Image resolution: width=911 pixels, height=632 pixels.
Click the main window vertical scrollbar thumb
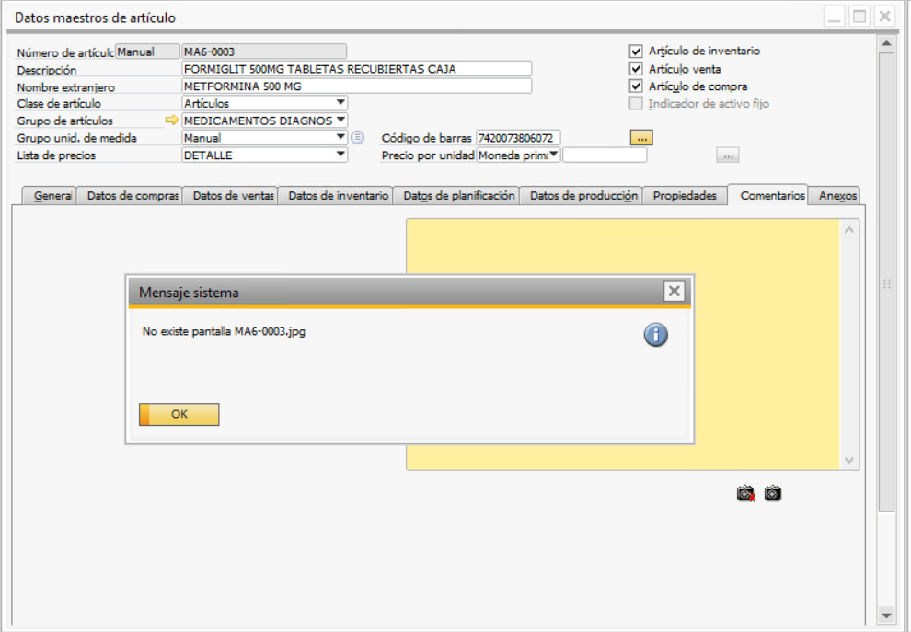[x=886, y=282]
